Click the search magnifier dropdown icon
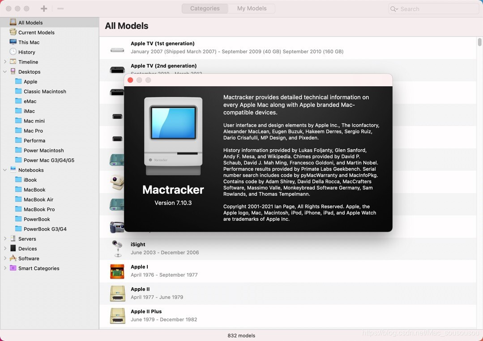The image size is (483, 341). coord(394,9)
